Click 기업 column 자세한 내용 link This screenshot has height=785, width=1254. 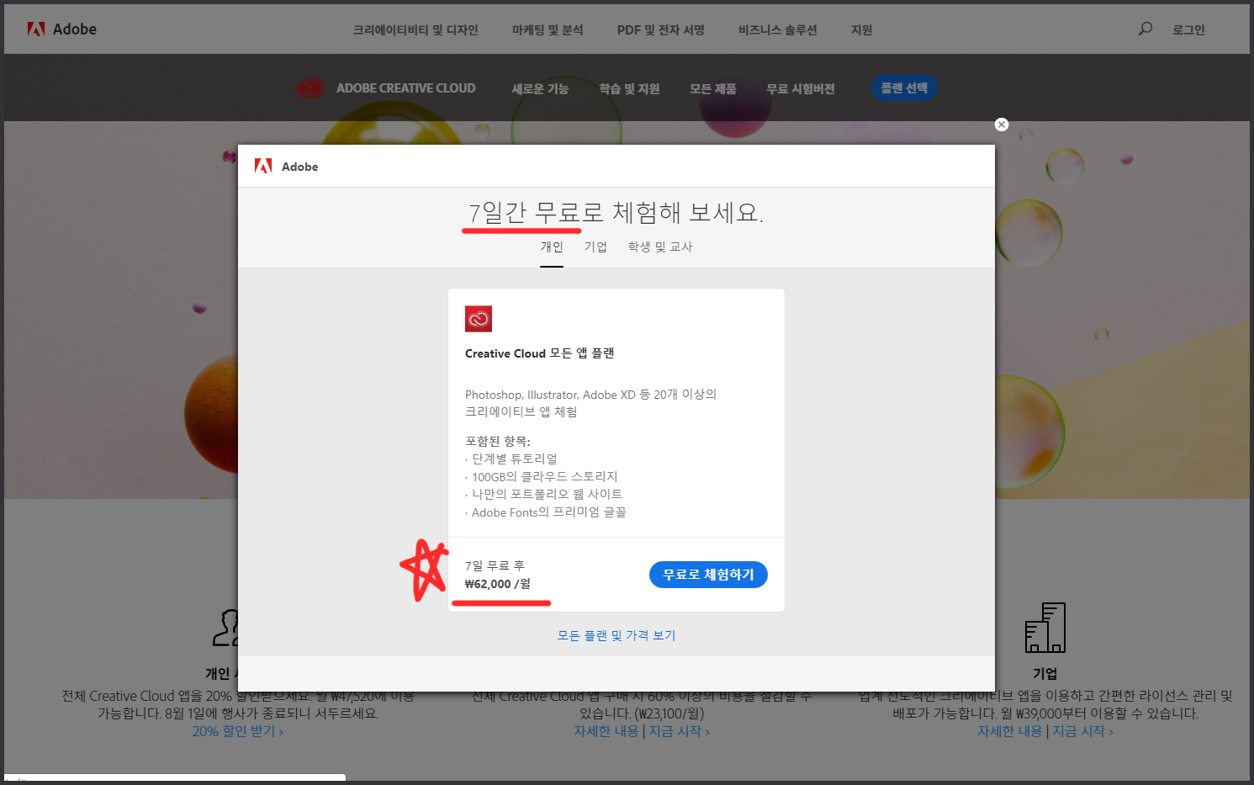coord(1009,732)
